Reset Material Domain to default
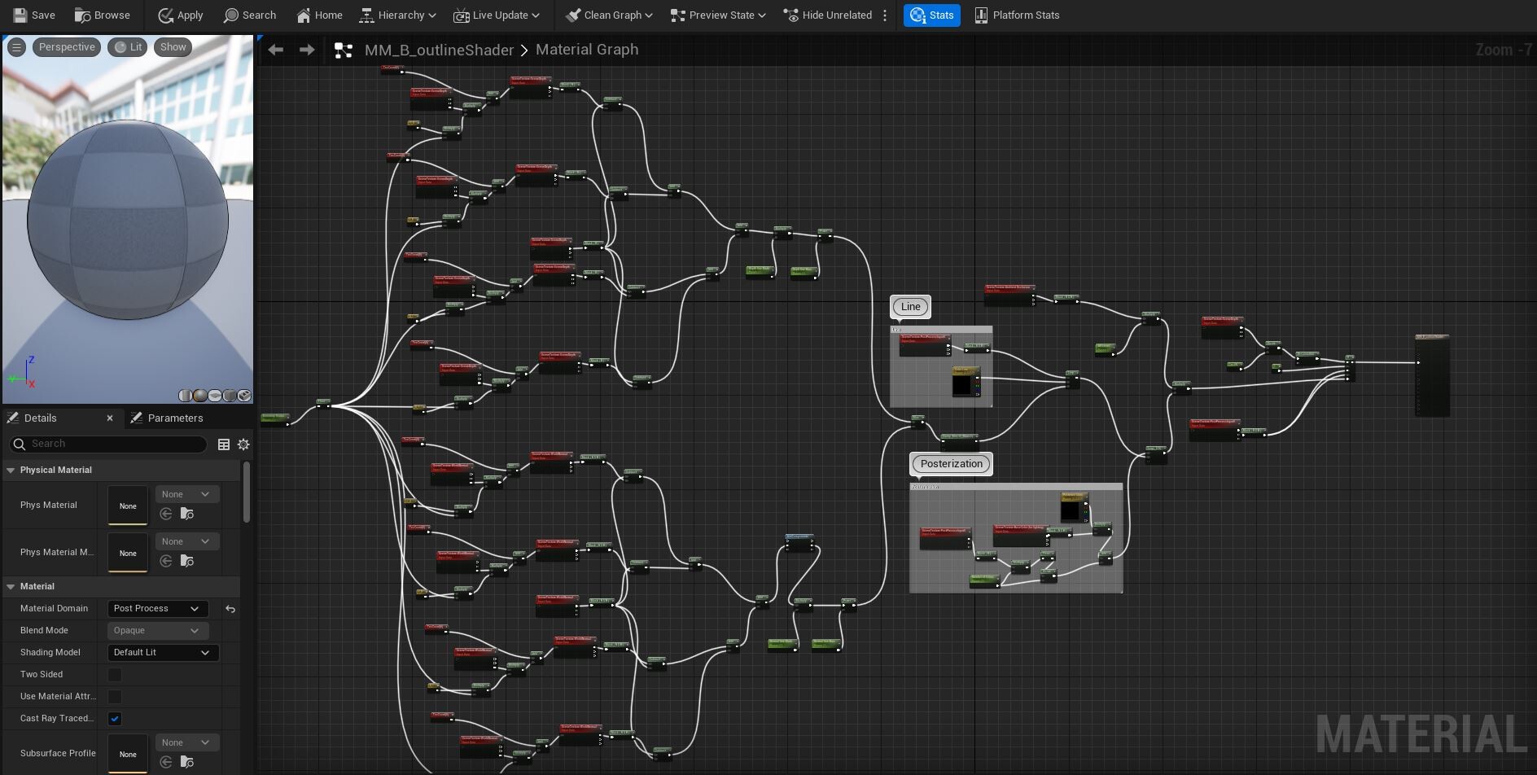 (x=230, y=609)
